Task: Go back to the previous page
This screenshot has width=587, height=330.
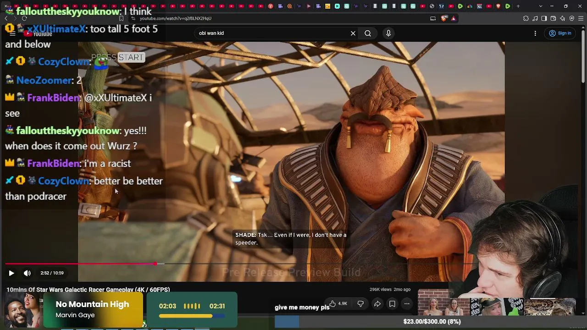Action: coord(6,18)
